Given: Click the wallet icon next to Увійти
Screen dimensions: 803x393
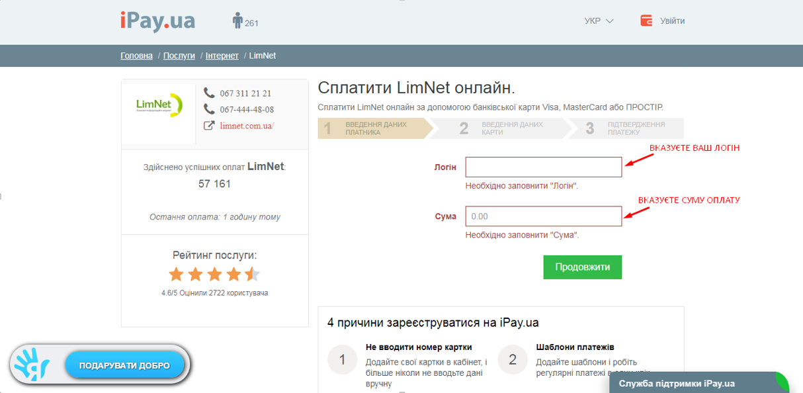Looking at the screenshot, I should (646, 21).
